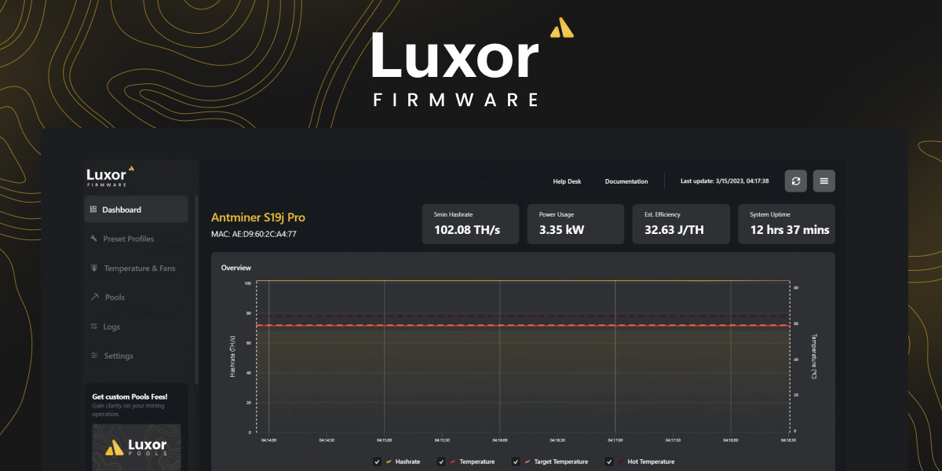Viewport: 942px width, 471px height.
Task: Select the Dashboard icon in the sidebar
Action: pyautogui.click(x=93, y=209)
